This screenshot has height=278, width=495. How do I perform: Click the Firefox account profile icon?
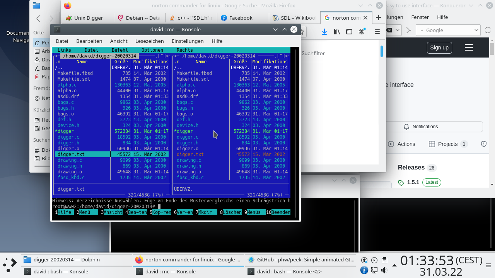click(362, 32)
